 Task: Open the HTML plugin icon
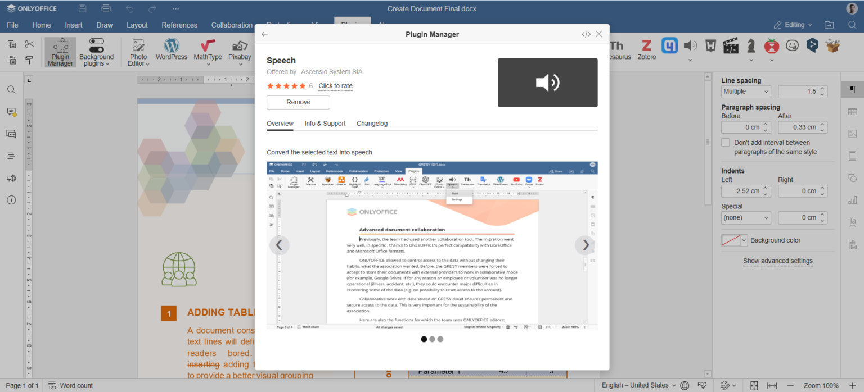[710, 45]
